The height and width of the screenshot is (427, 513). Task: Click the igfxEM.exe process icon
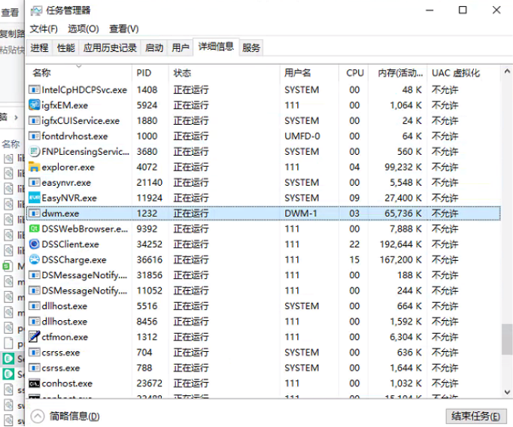click(35, 105)
